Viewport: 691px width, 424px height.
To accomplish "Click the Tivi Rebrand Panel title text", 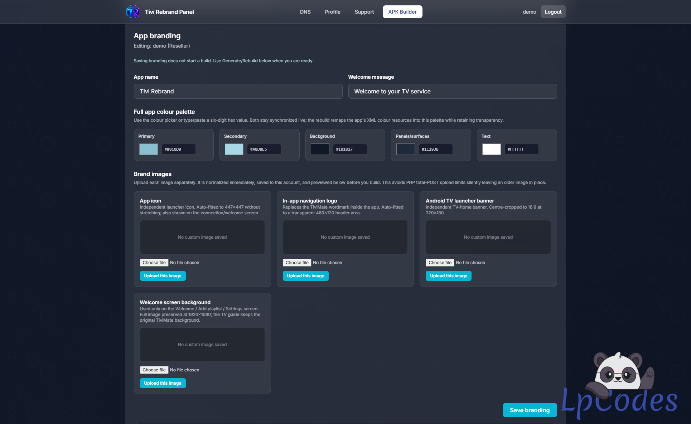I will click(169, 12).
